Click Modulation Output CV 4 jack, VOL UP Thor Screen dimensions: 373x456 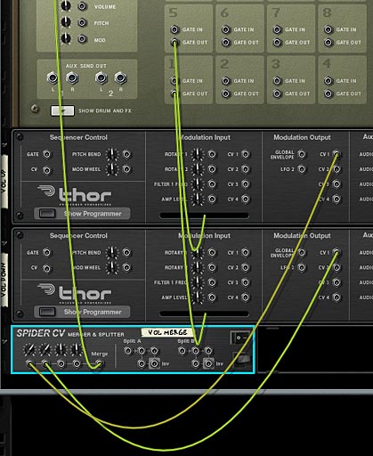[337, 199]
